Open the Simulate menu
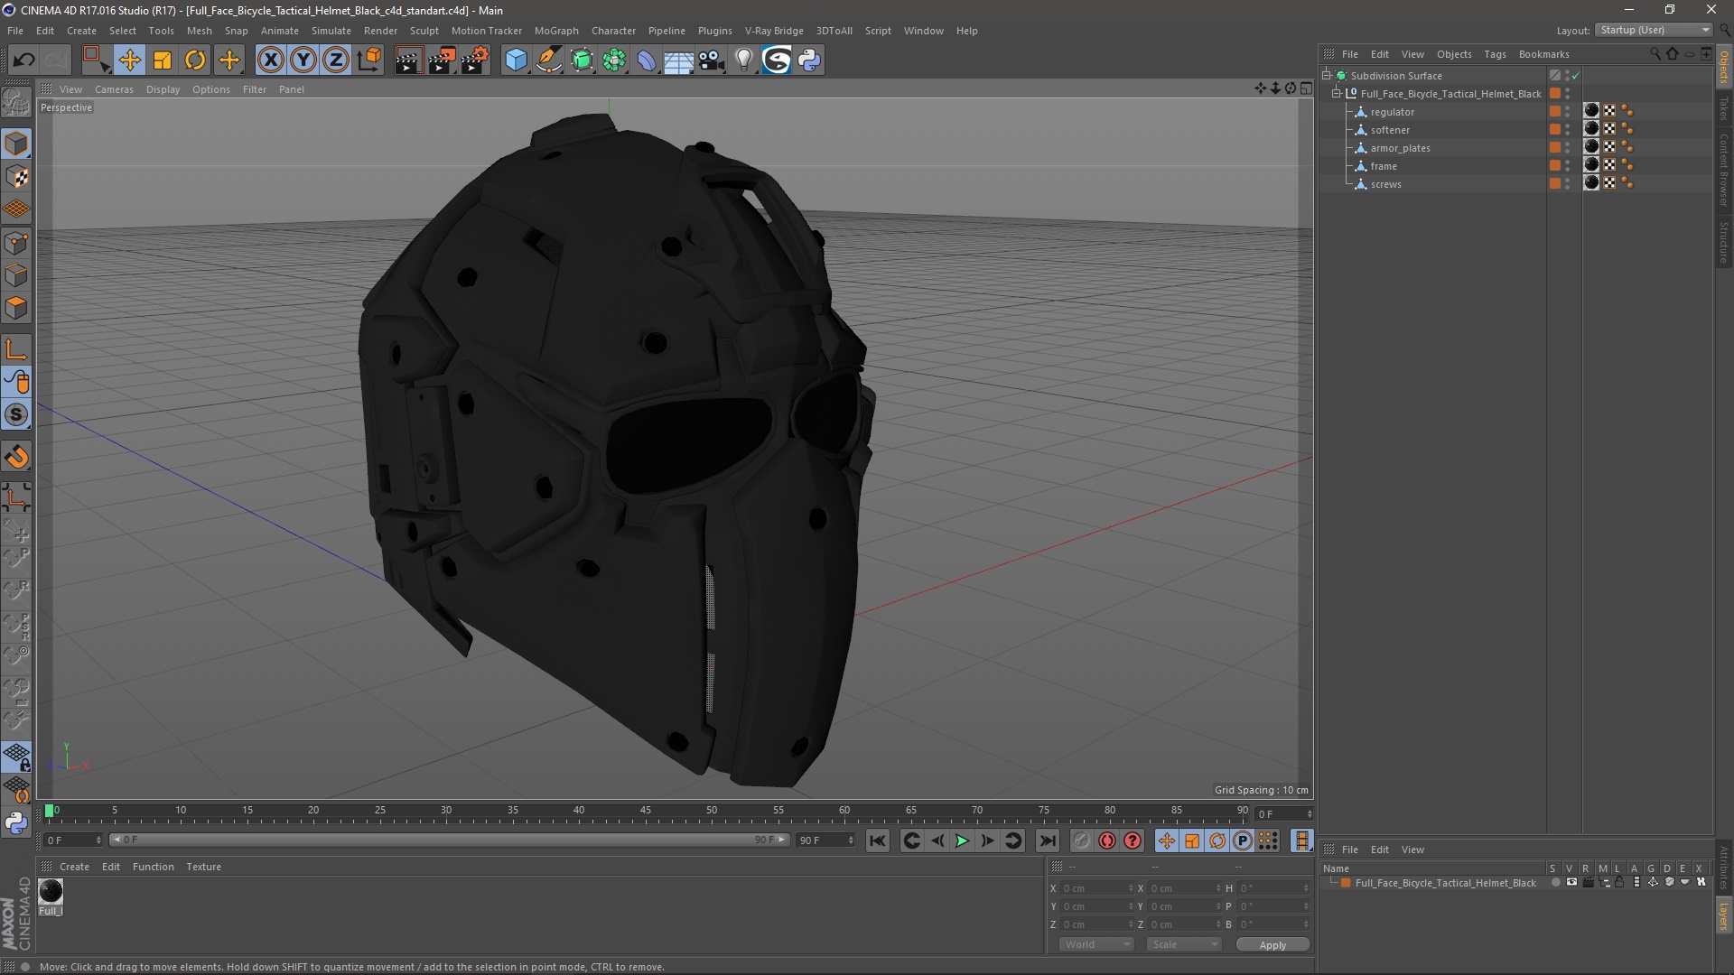The image size is (1734, 975). pyautogui.click(x=331, y=31)
